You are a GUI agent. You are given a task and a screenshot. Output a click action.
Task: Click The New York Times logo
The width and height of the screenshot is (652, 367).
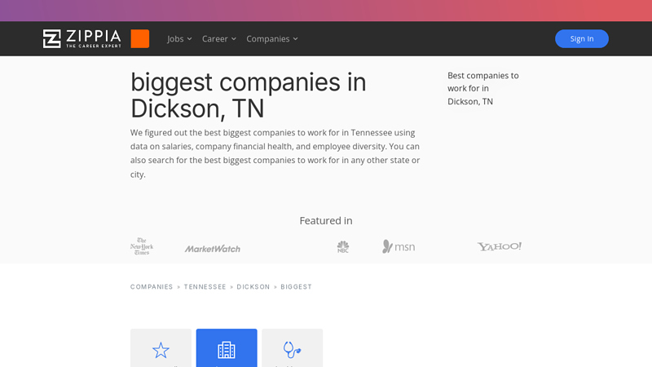coord(142,246)
